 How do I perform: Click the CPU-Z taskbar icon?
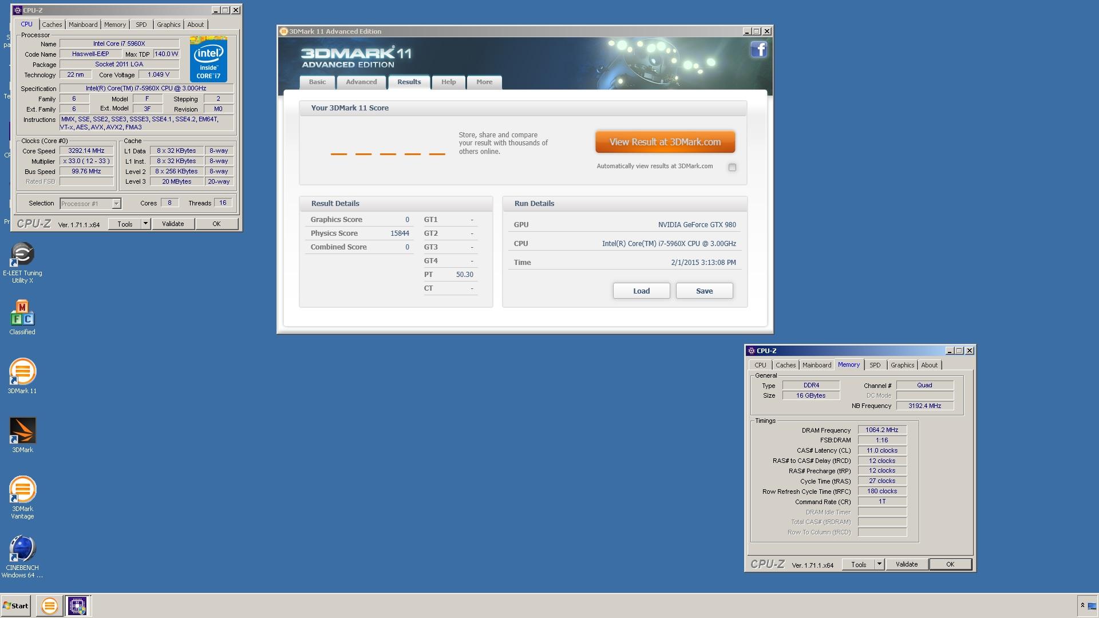[77, 605]
